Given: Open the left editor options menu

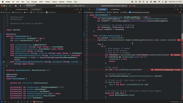Looking at the screenshot, I should coord(77,9).
